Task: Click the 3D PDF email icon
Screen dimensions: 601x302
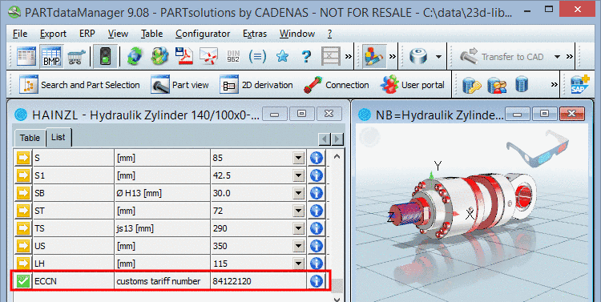Action: [x=208, y=57]
